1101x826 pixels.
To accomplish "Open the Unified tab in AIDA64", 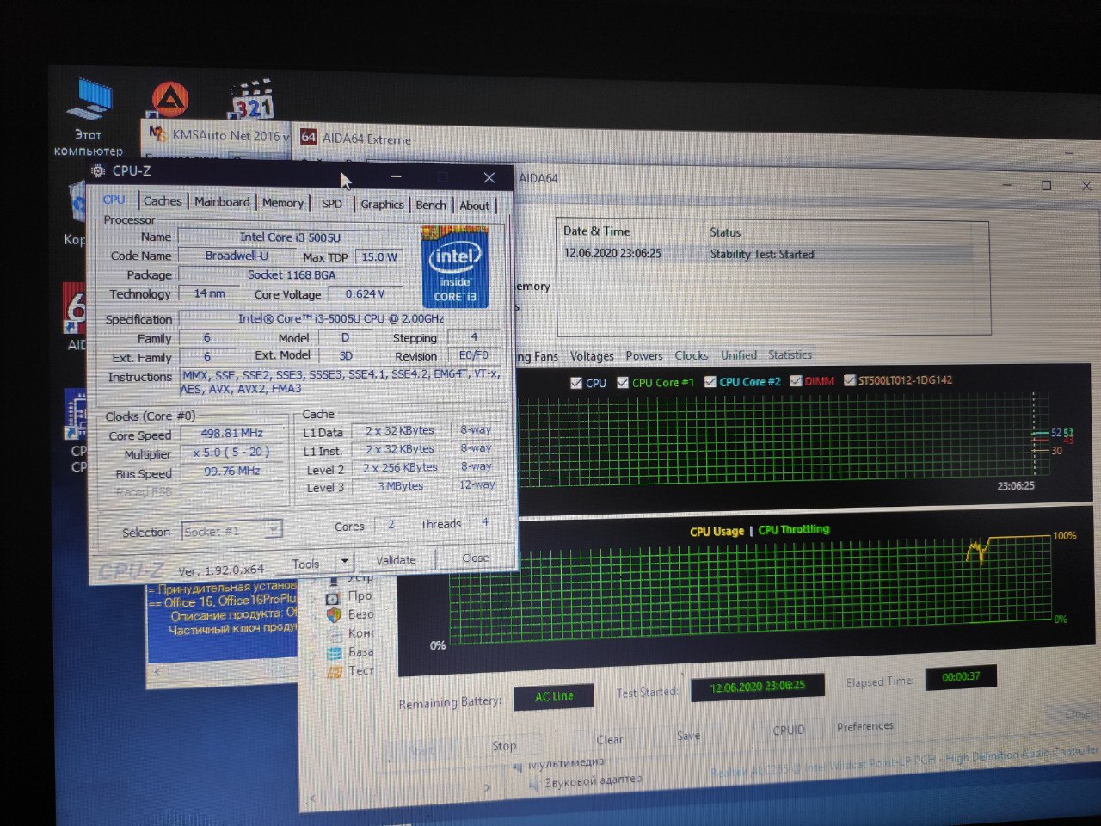I will point(739,355).
